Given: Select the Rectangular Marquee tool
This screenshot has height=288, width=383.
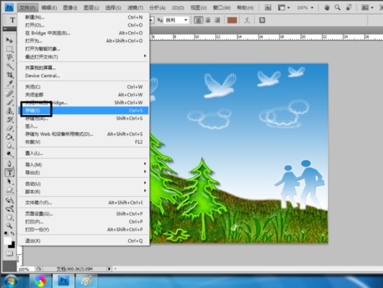Looking at the screenshot, I should (x=10, y=49).
